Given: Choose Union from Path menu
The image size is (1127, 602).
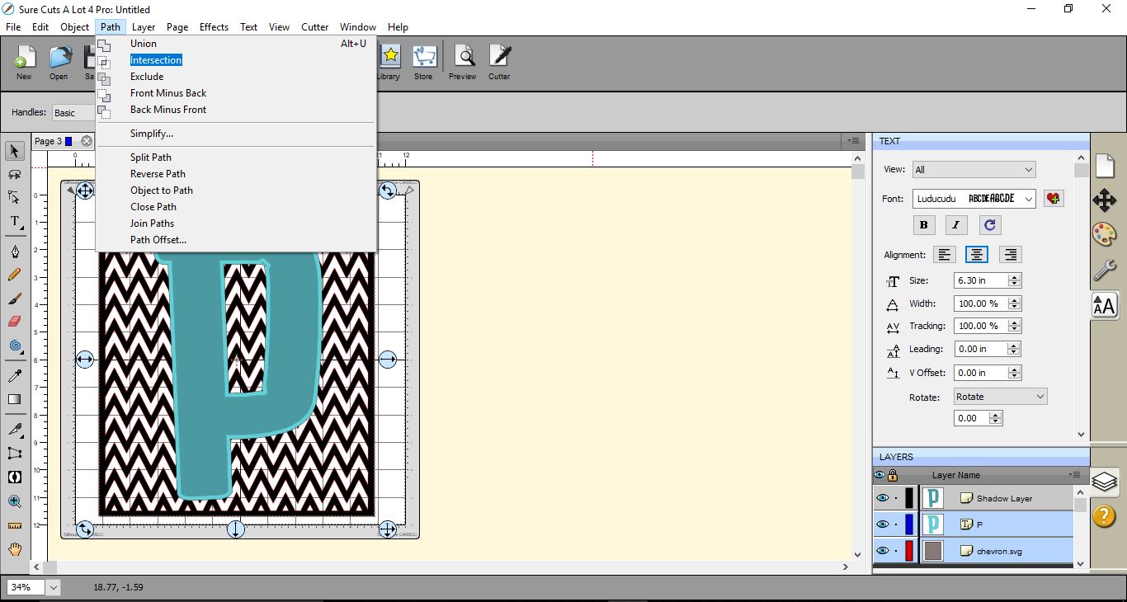Looking at the screenshot, I should pyautogui.click(x=235, y=44).
